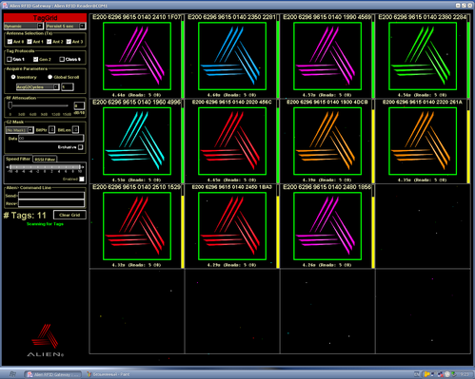The width and height of the screenshot is (475, 379).
Task: Toggle the Ant 2 antenna checkbox
Action: (x=49, y=42)
